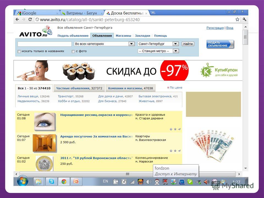Click the report icon on the eyelash ad row
Viewport: 264px width, 198px height.
[x=171, y=129]
